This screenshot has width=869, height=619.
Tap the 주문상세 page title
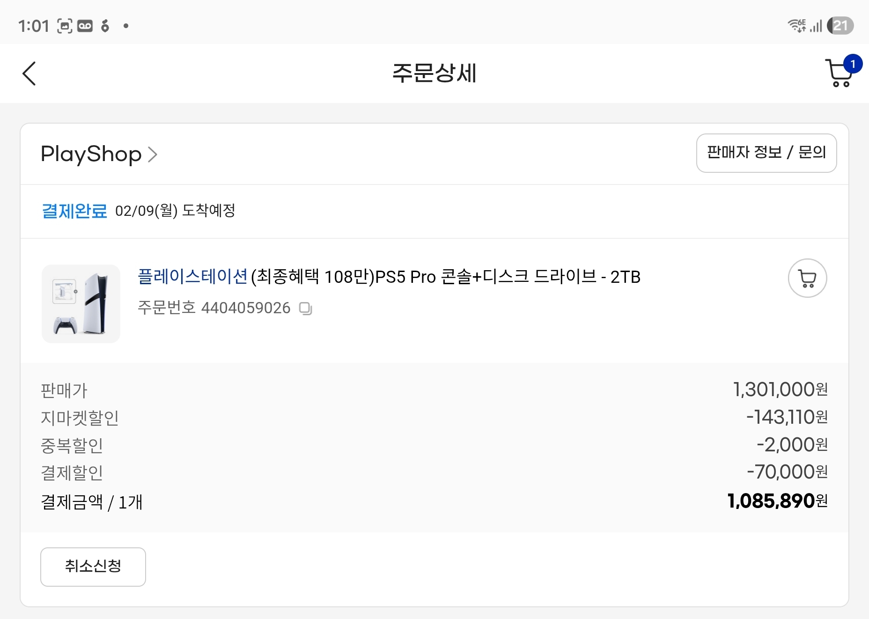[434, 74]
